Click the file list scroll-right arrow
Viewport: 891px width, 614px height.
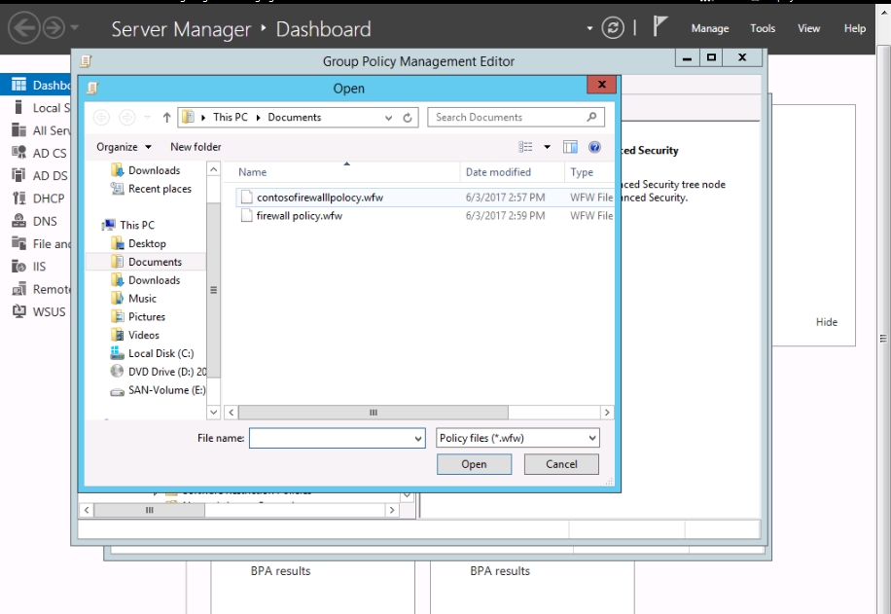[x=606, y=413]
